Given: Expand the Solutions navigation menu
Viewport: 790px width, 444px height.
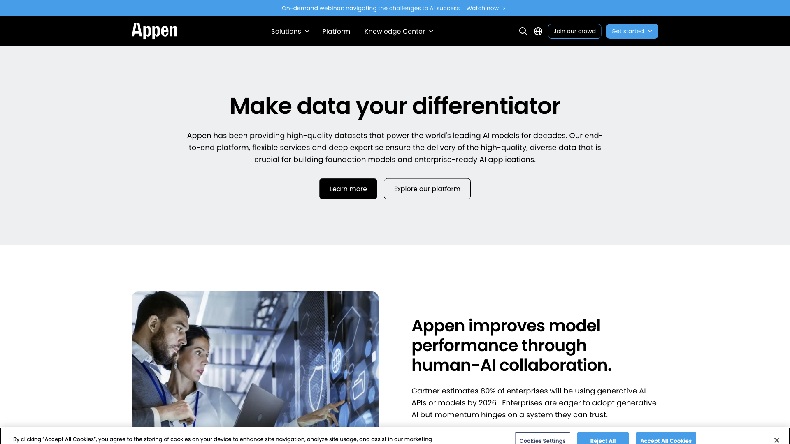Looking at the screenshot, I should click(290, 31).
